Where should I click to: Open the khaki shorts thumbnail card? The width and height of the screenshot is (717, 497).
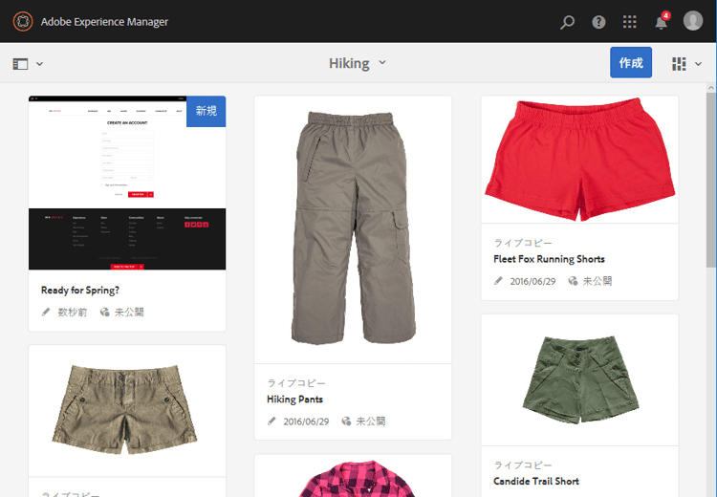pyautogui.click(x=127, y=411)
